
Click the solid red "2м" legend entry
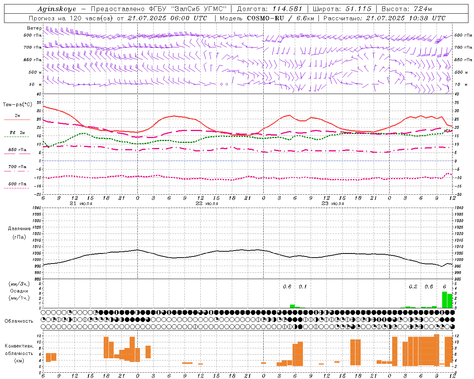point(17,116)
